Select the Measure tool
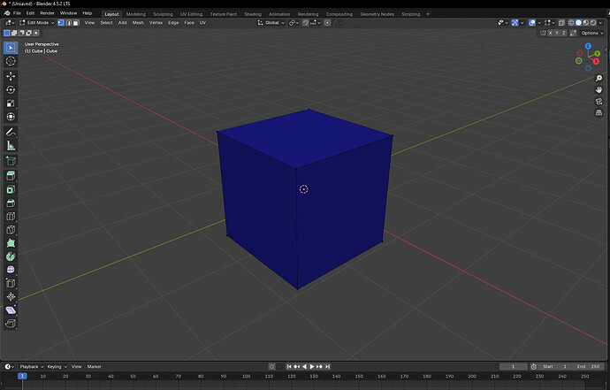 [x=11, y=146]
